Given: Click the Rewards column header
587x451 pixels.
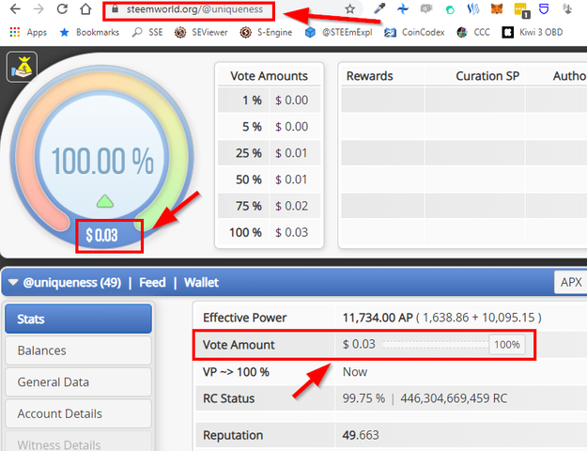Looking at the screenshot, I should click(369, 76).
